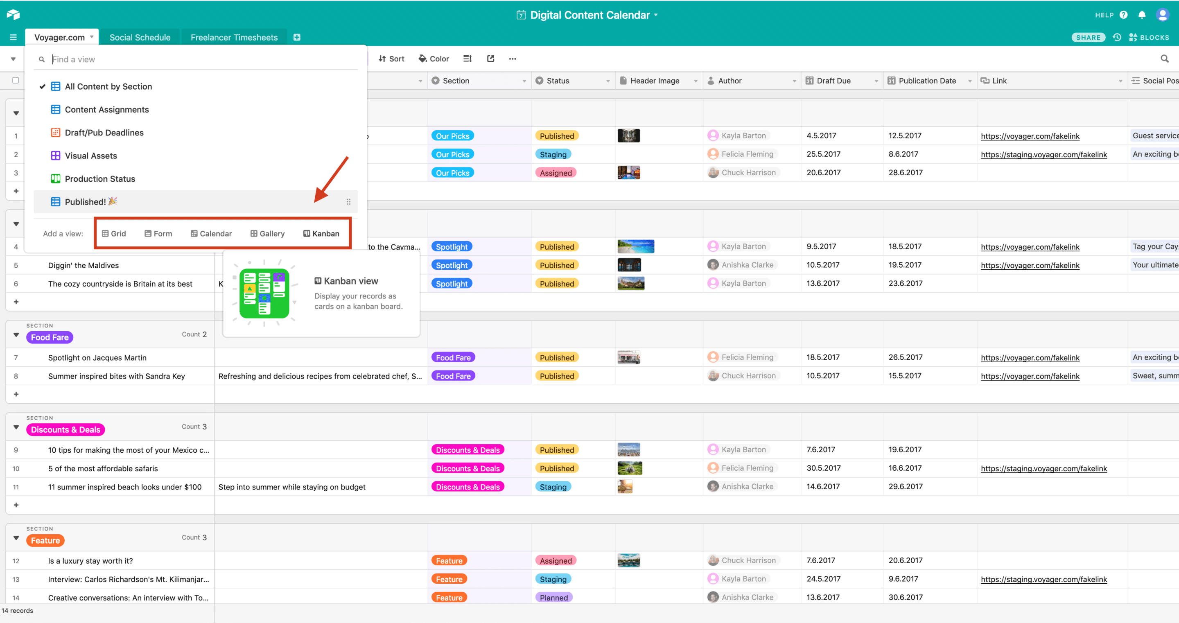Add a record under Food Fare group

pyautogui.click(x=16, y=394)
